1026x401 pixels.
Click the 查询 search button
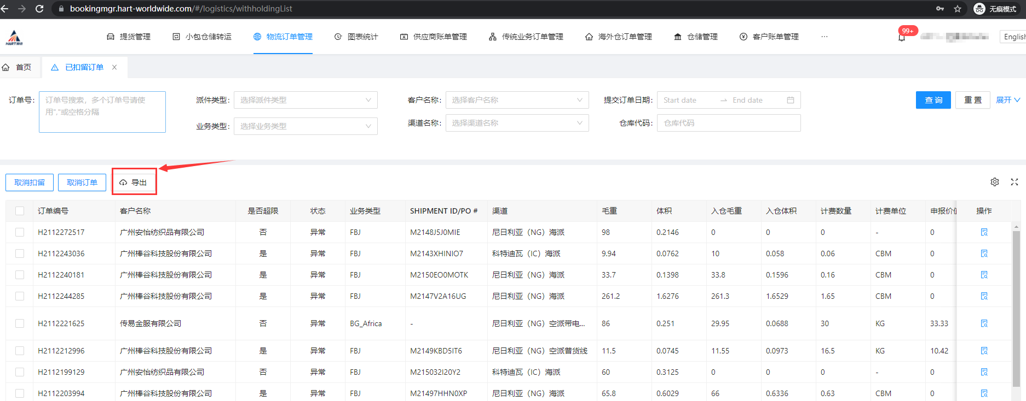tap(933, 100)
